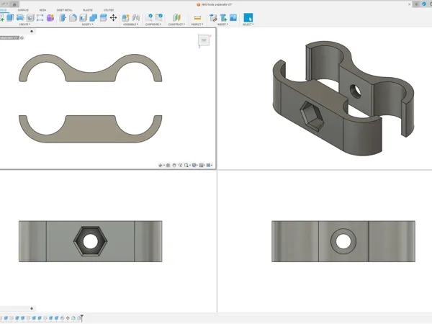Select the Revolve tool

[x=20, y=17]
